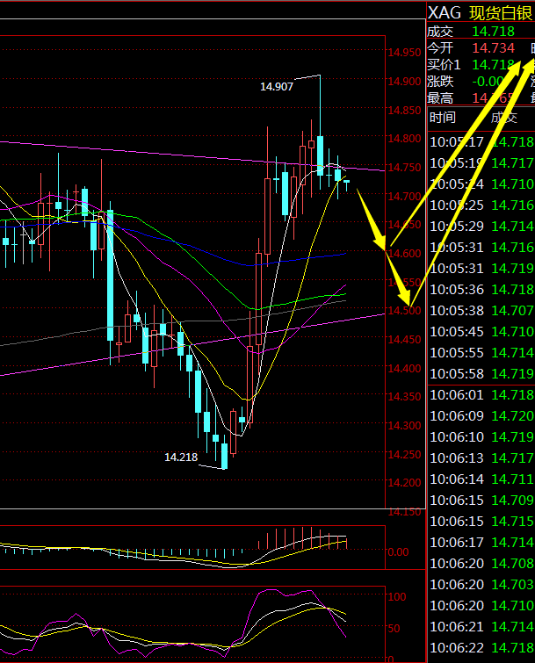The image size is (535, 663).
Task: Select the 10:05:17 tick row time
Action: tap(456, 141)
